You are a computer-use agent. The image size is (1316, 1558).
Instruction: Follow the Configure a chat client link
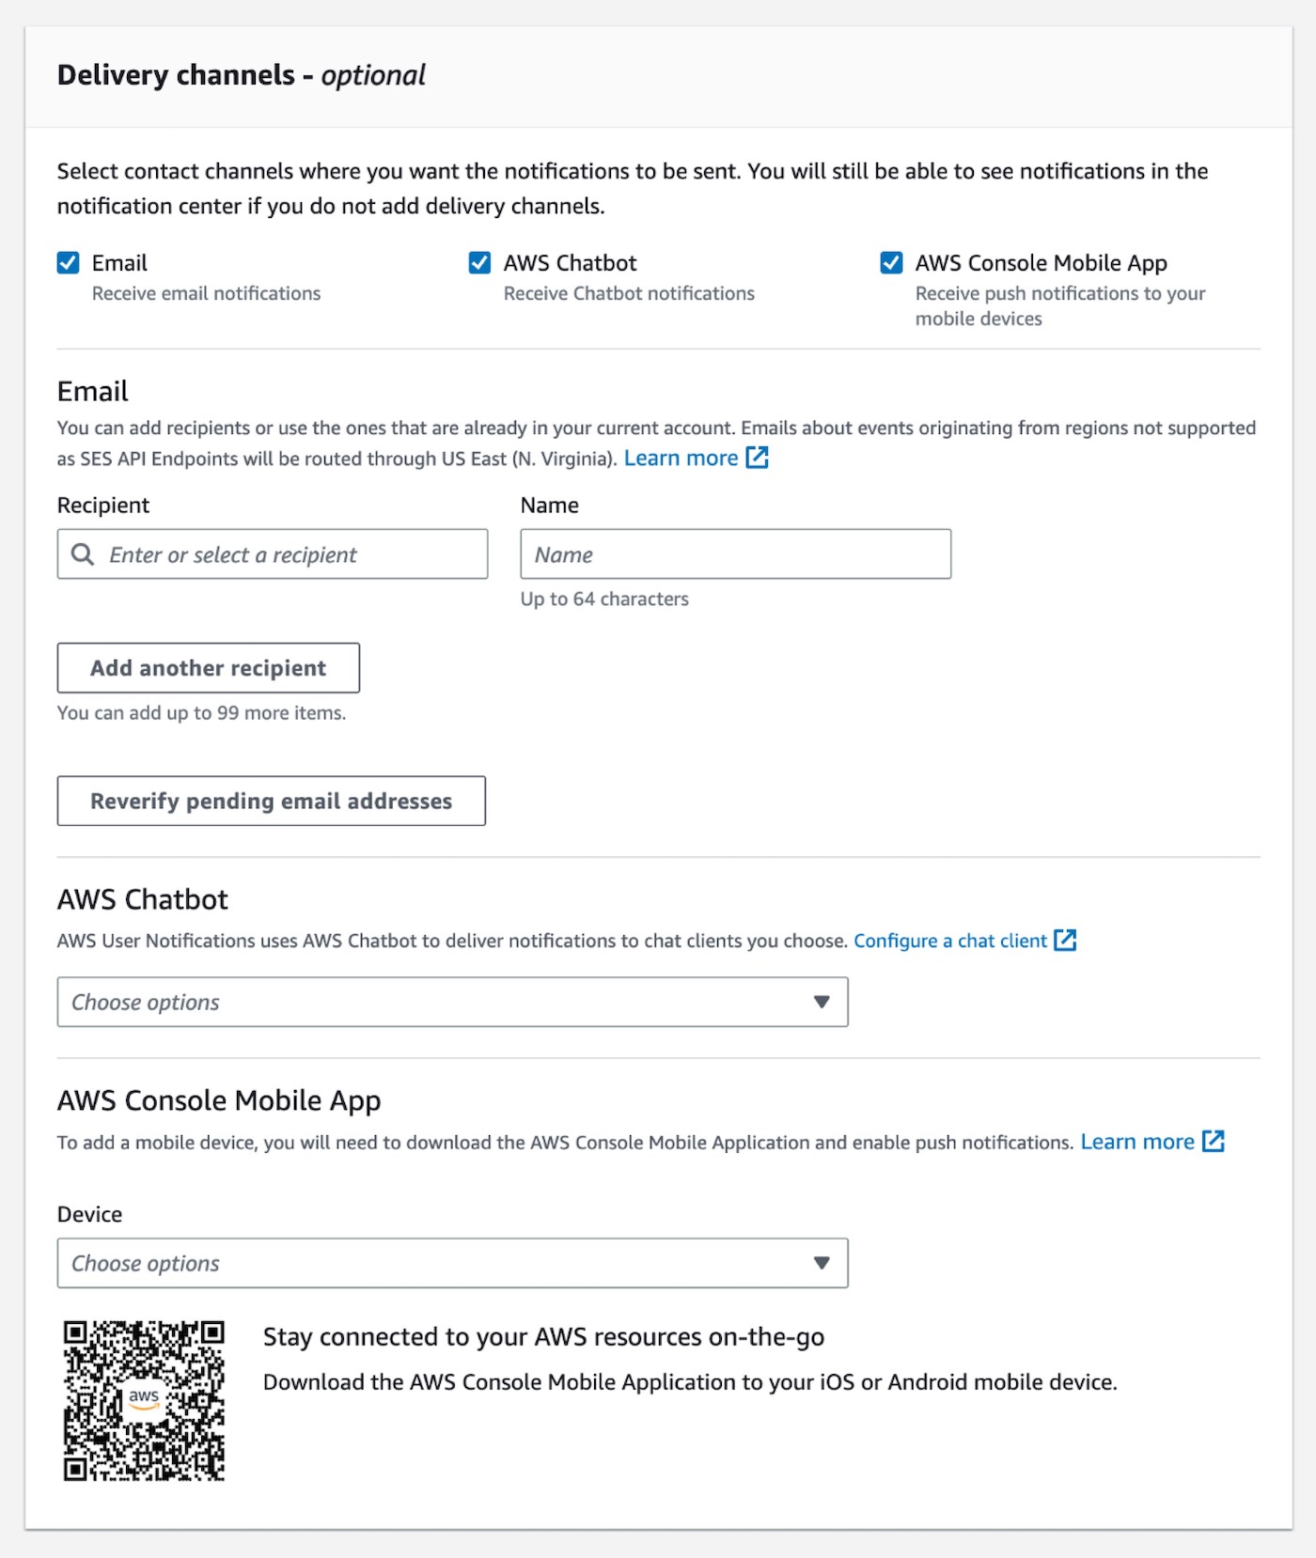tap(949, 941)
